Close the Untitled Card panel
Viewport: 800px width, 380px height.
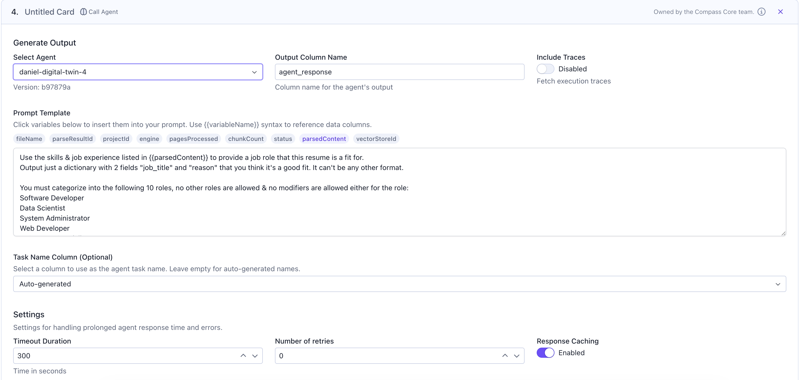[780, 12]
